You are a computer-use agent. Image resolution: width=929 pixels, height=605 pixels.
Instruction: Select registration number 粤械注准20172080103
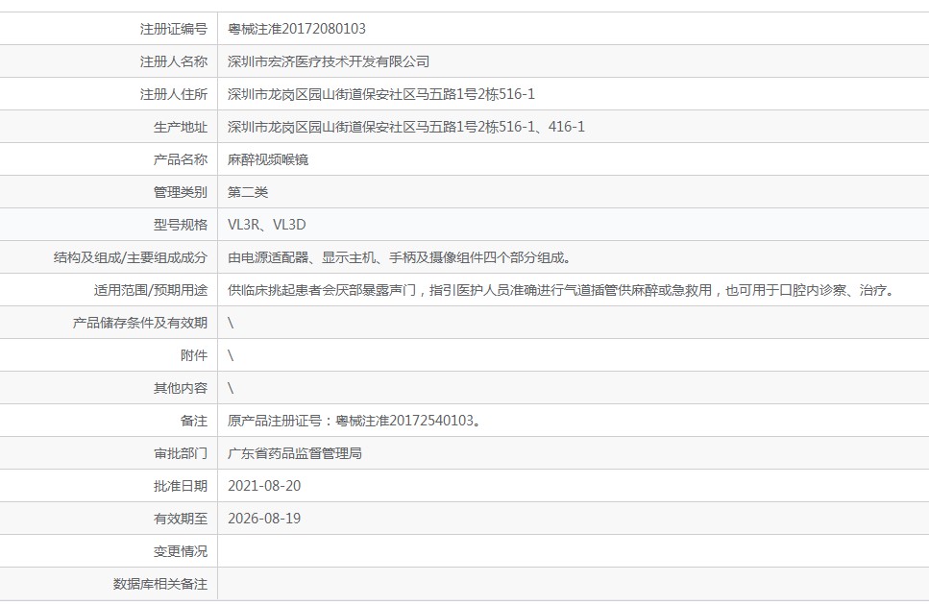pyautogui.click(x=297, y=29)
